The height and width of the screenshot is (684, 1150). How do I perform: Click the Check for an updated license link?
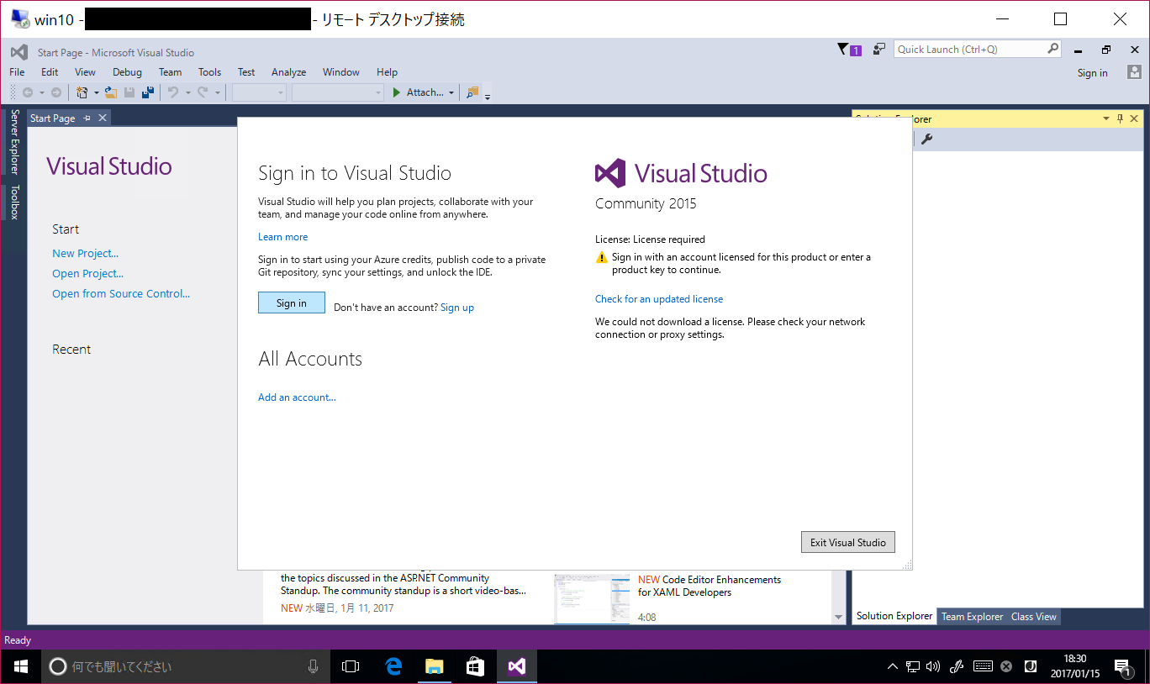pyautogui.click(x=659, y=298)
